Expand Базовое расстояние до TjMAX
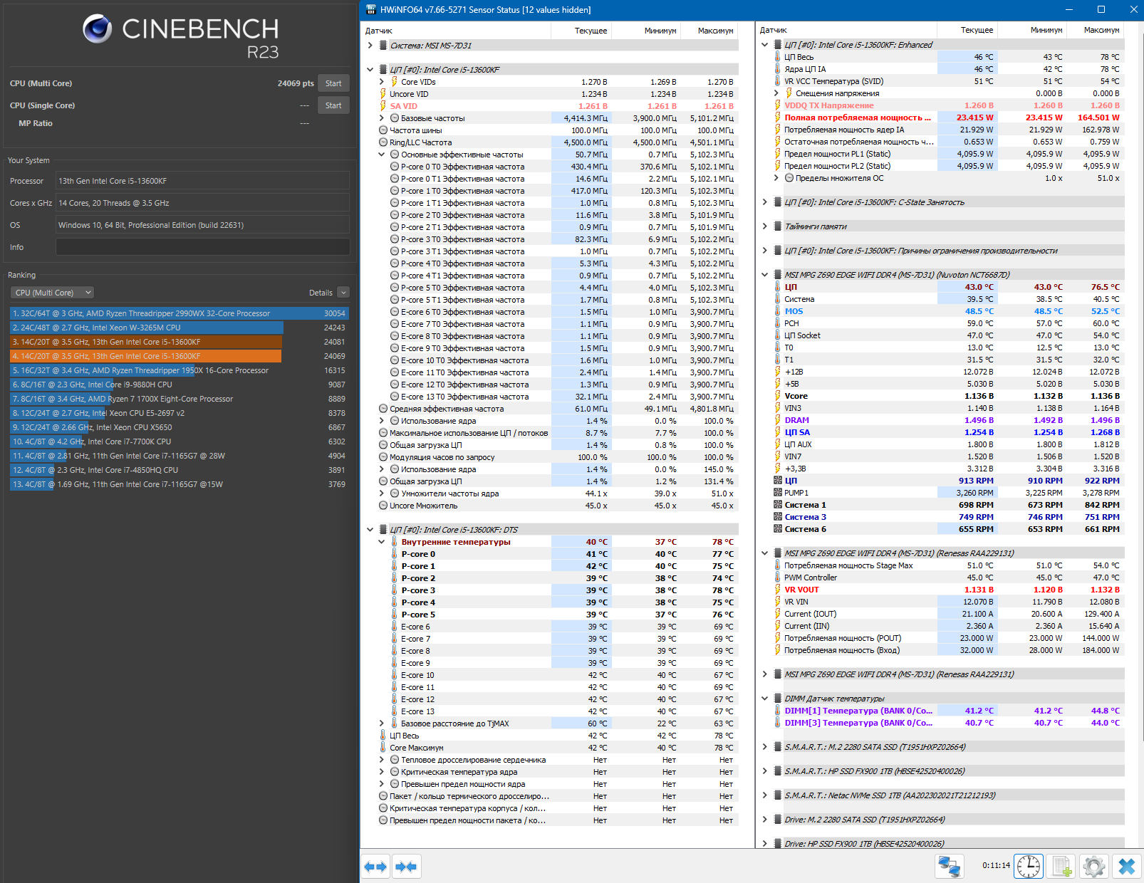 click(x=382, y=723)
